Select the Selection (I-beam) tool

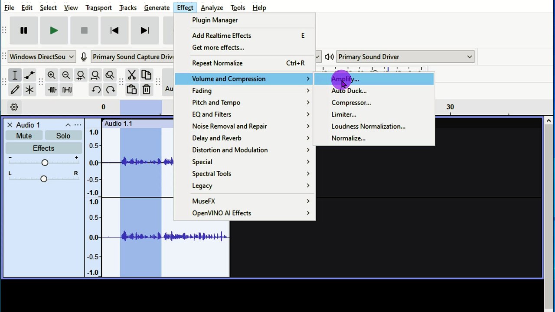point(15,75)
